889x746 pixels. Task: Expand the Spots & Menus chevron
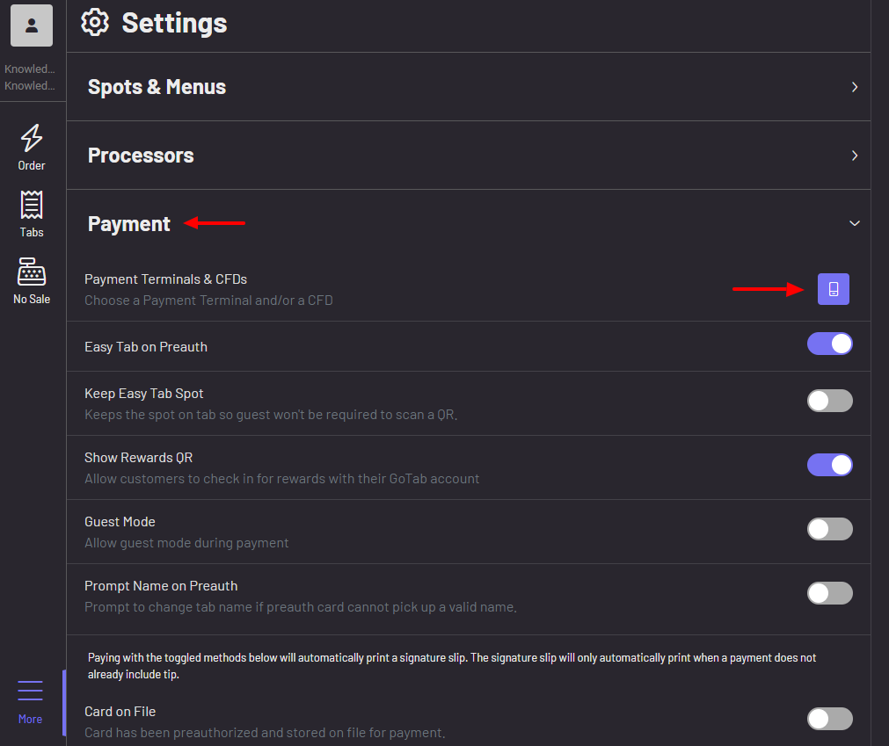click(x=854, y=87)
